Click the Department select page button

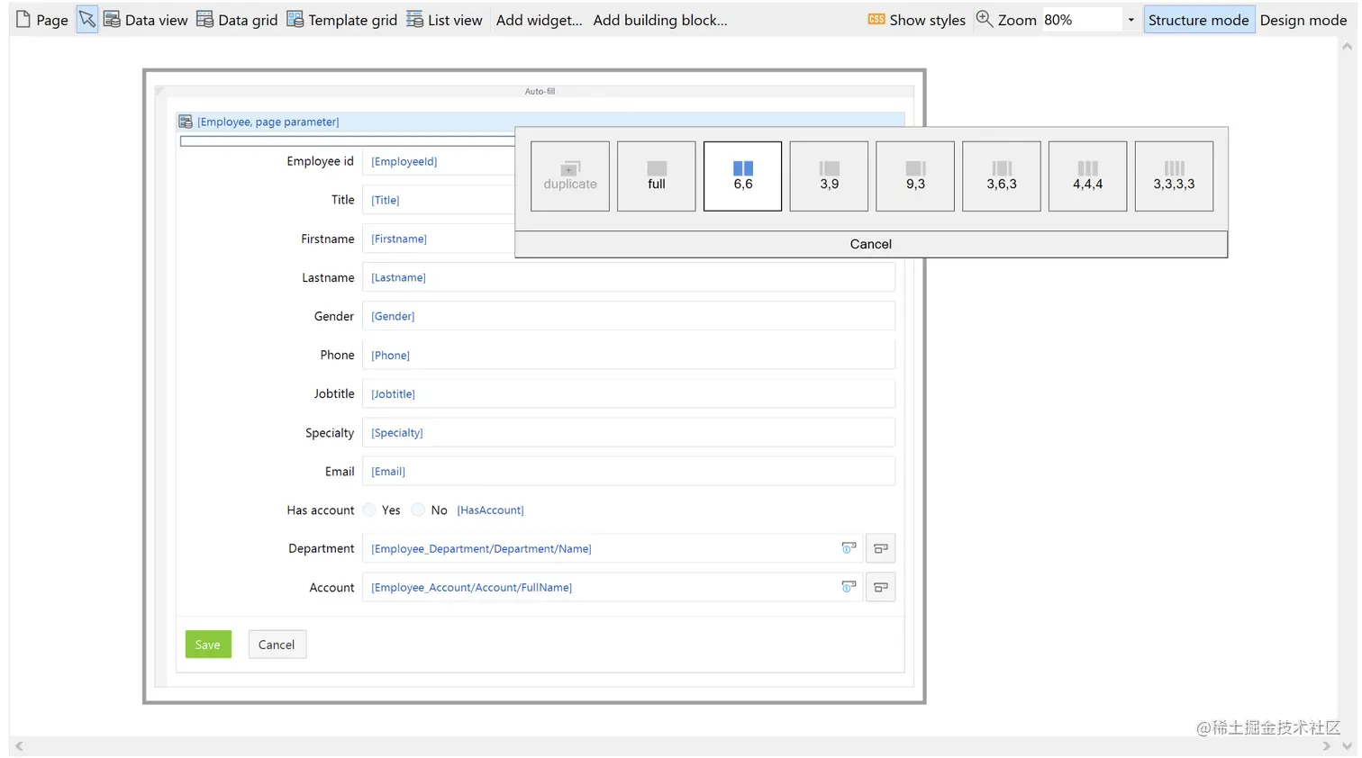[x=881, y=548]
